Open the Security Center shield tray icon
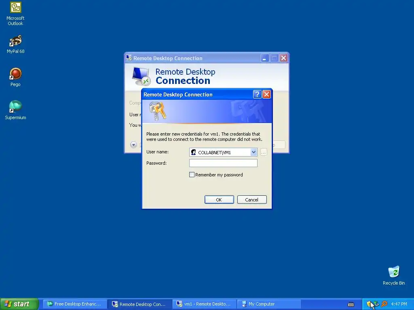The height and width of the screenshot is (310, 414). pos(369,304)
